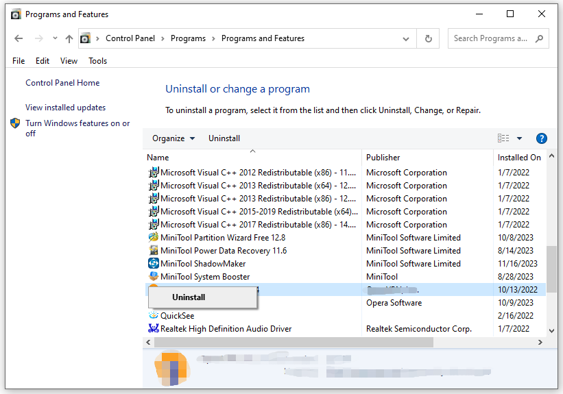Viewport: 563px width, 394px height.
Task: Click the MiniTool ShadowMaker icon
Action: 154,263
